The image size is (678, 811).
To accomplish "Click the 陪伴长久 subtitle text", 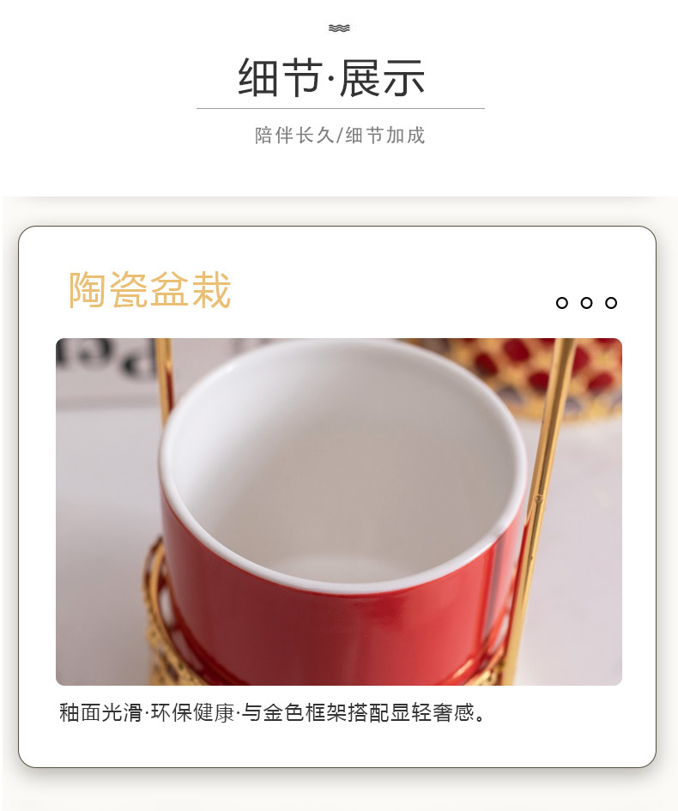I will (x=294, y=136).
